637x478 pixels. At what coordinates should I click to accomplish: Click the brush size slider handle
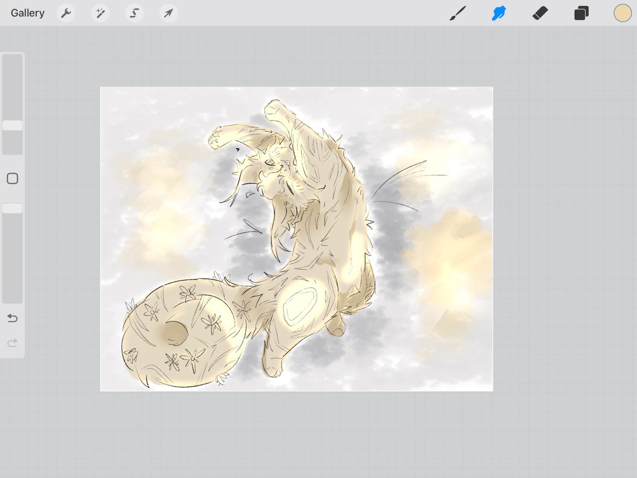click(12, 125)
